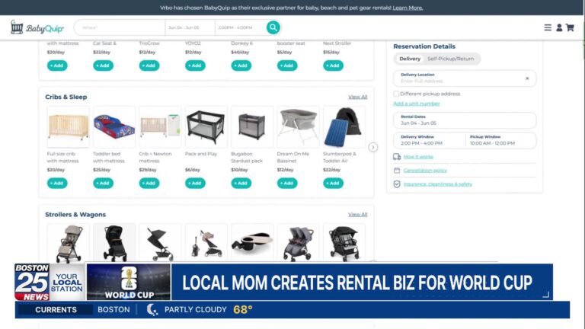Open the Full size crib thumbnail
The width and height of the screenshot is (585, 329).
coord(69,127)
